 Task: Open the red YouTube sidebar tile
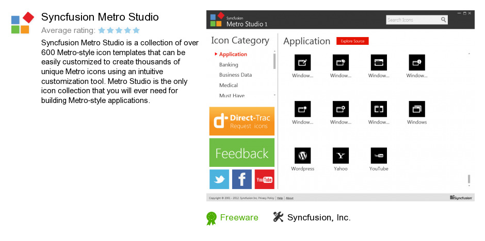click(x=265, y=179)
